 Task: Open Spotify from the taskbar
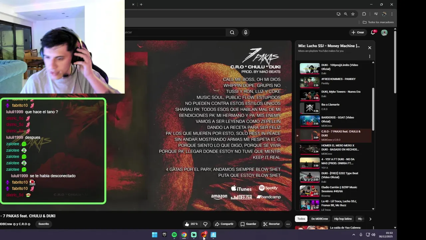pos(174,235)
